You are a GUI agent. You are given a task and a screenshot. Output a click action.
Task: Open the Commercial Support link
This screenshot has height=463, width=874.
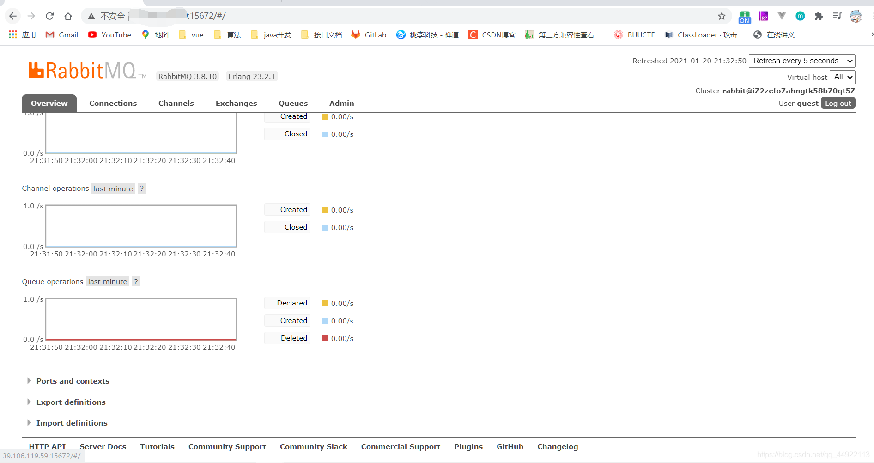401,446
